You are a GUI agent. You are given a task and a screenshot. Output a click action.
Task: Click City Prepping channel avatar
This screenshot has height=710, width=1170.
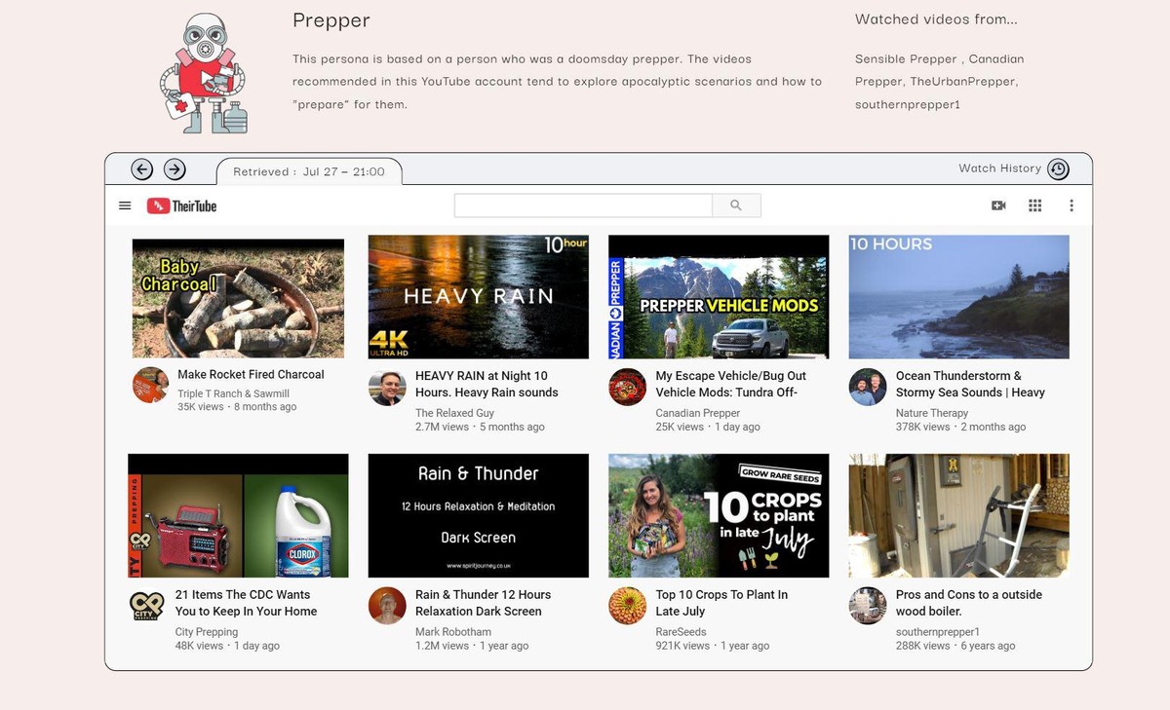[147, 606]
